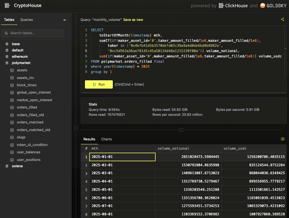Run the query
This screenshot has height=218, width=289.
tap(99, 85)
